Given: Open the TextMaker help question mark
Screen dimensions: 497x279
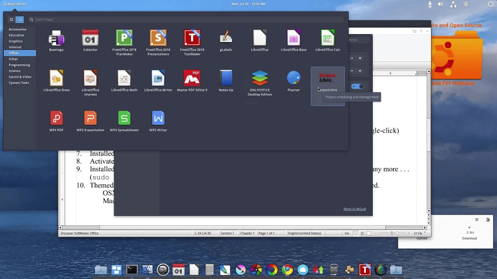Looking at the screenshot, I should pos(421,31).
